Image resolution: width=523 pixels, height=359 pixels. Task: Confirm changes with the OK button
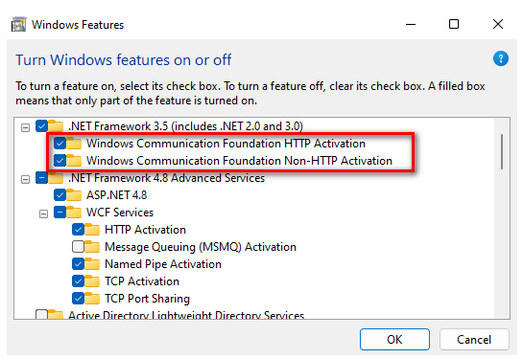click(x=394, y=339)
